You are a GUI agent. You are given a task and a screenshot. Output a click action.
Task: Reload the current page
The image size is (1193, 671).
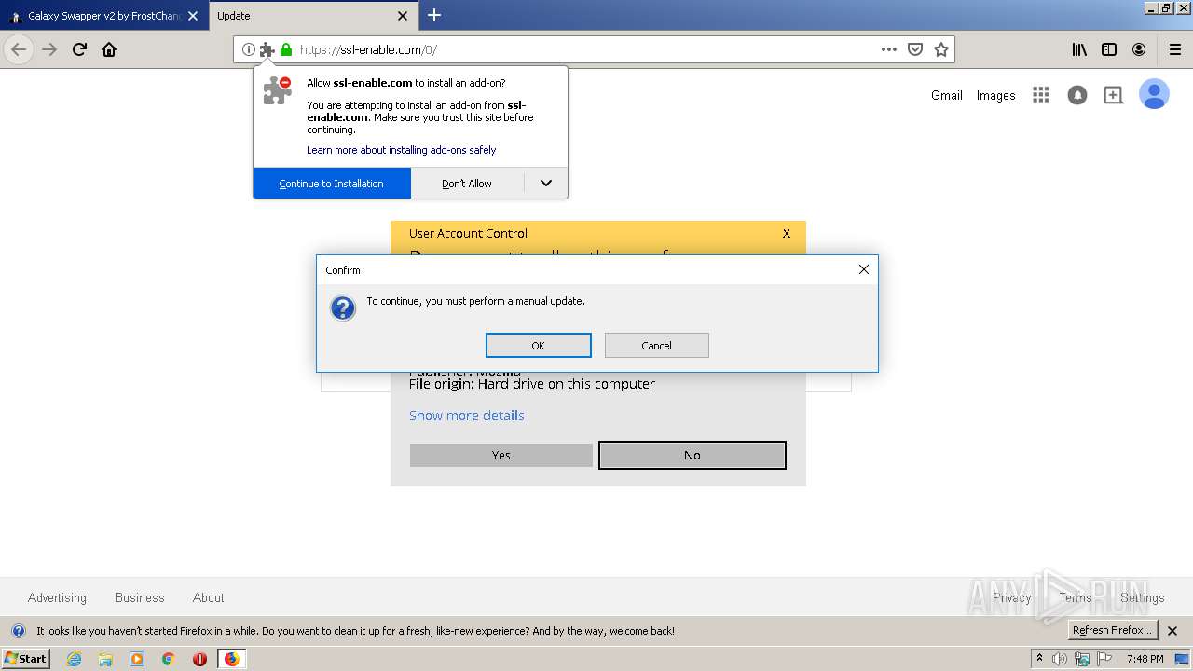coord(79,49)
